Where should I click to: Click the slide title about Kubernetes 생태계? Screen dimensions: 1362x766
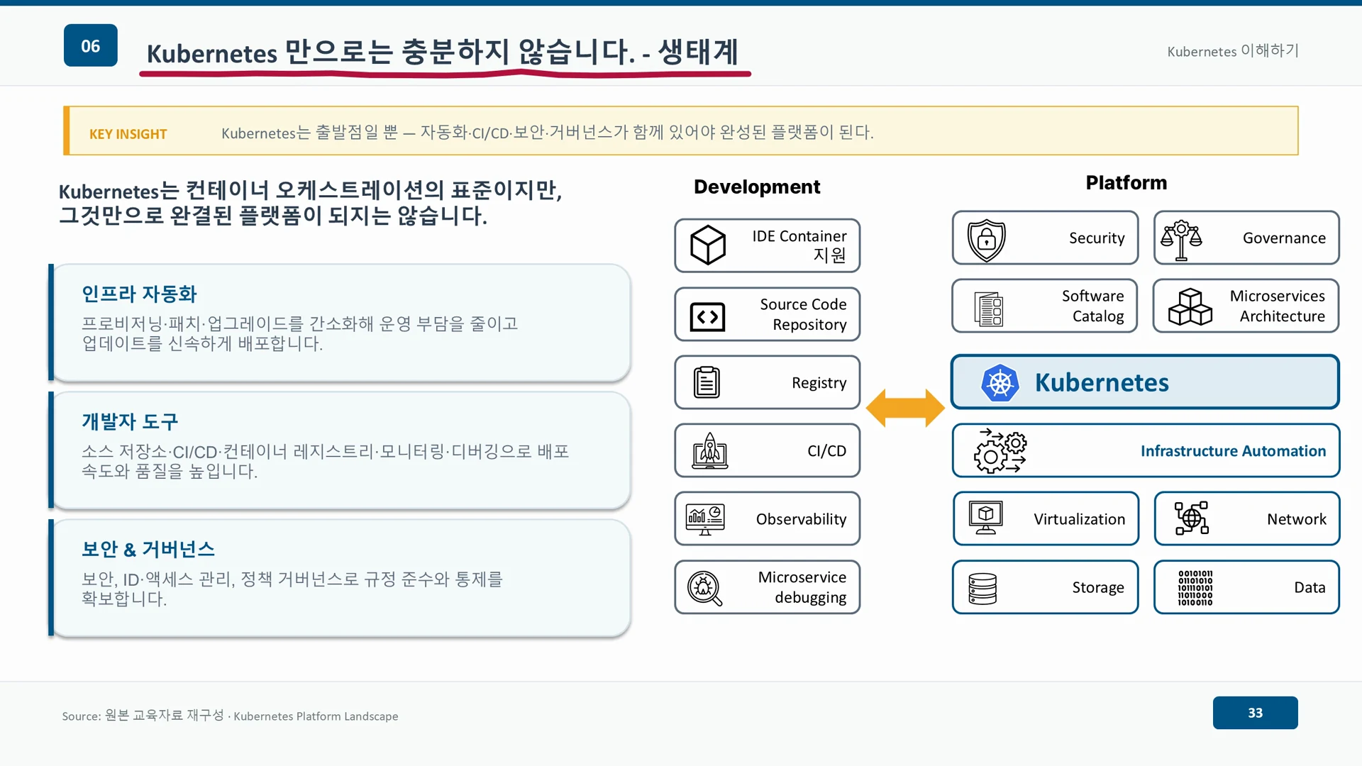443,52
